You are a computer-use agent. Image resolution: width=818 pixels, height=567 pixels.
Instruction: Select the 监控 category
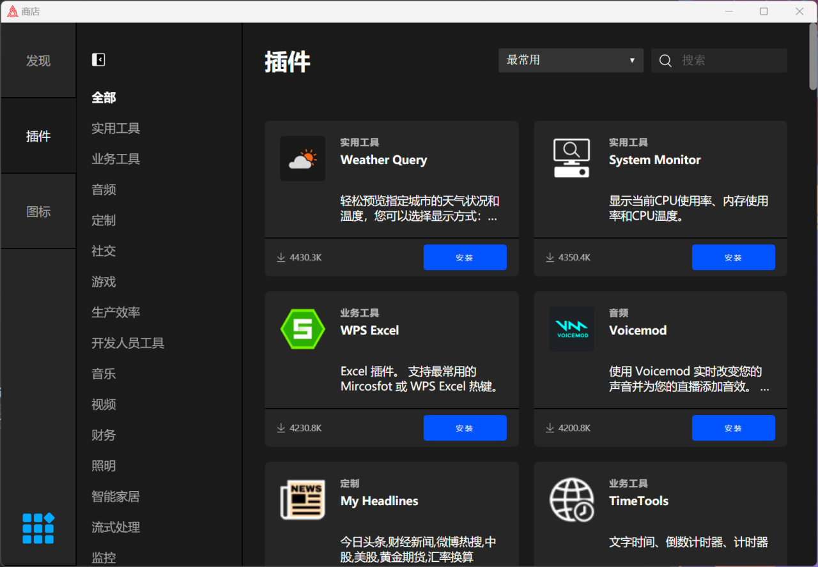[104, 557]
